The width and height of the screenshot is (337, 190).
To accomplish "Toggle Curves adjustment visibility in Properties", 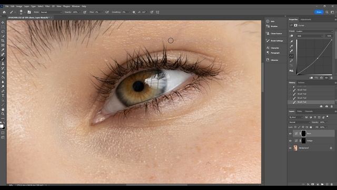I will coord(326,78).
